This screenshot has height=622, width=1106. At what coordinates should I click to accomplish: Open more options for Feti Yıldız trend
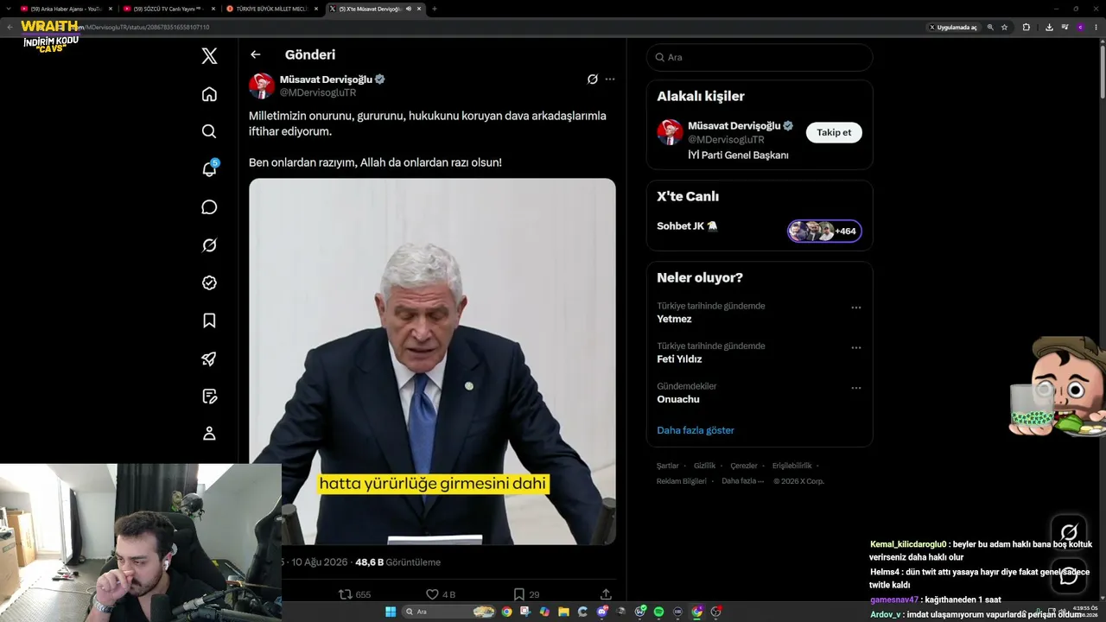pos(856,348)
